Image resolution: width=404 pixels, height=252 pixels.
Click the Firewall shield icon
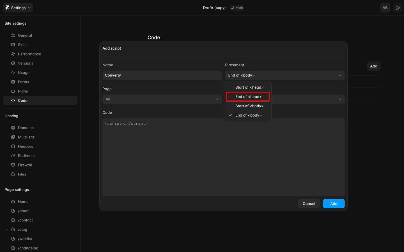click(13, 165)
